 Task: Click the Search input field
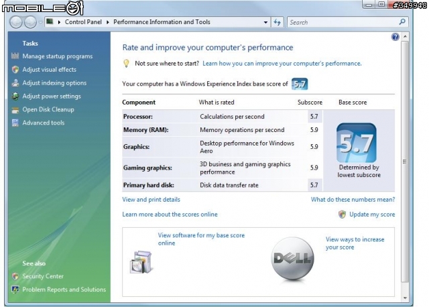(x=343, y=22)
